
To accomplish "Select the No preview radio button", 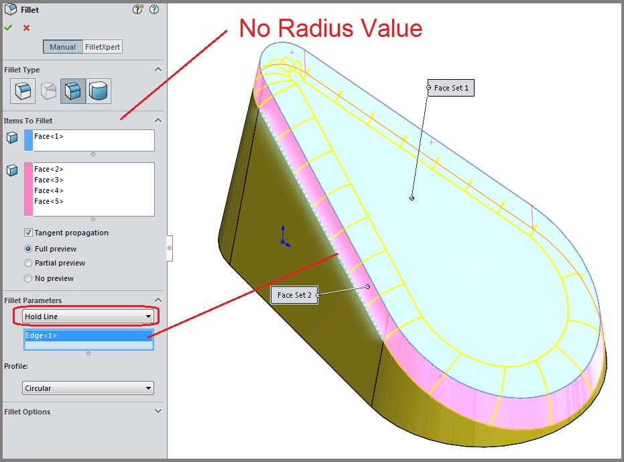I will [x=28, y=278].
